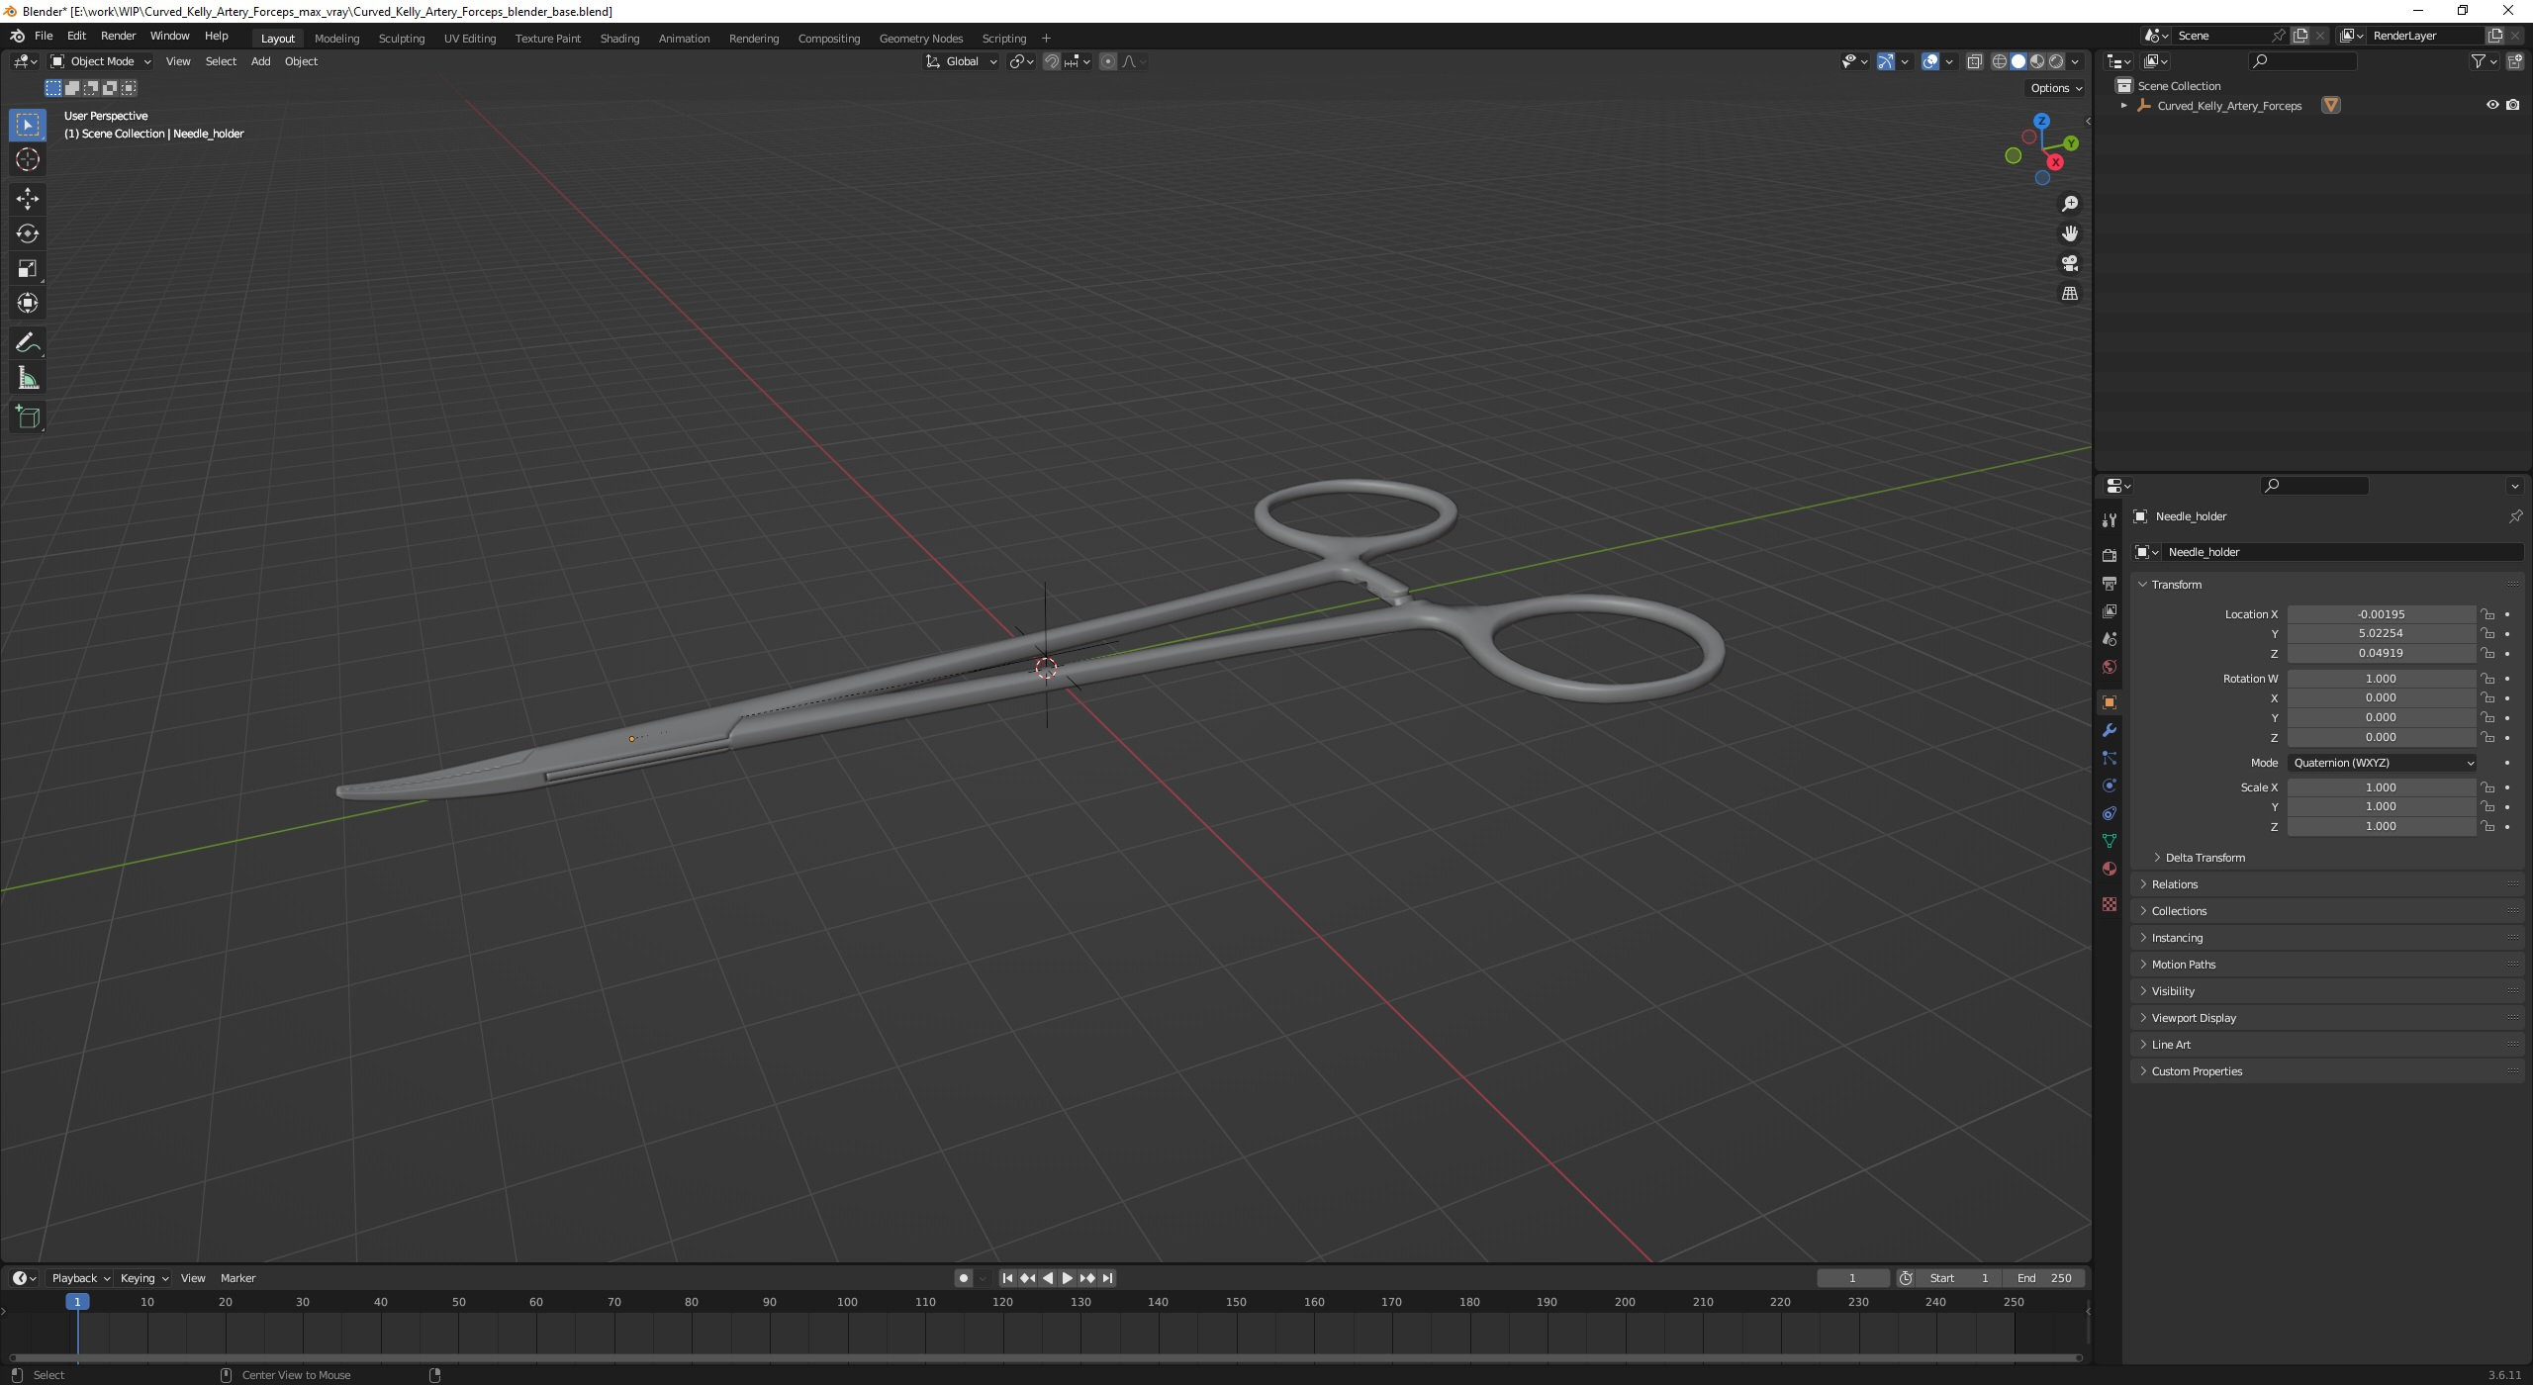Select the Scale tool
2533x1385 pixels.
(x=28, y=268)
